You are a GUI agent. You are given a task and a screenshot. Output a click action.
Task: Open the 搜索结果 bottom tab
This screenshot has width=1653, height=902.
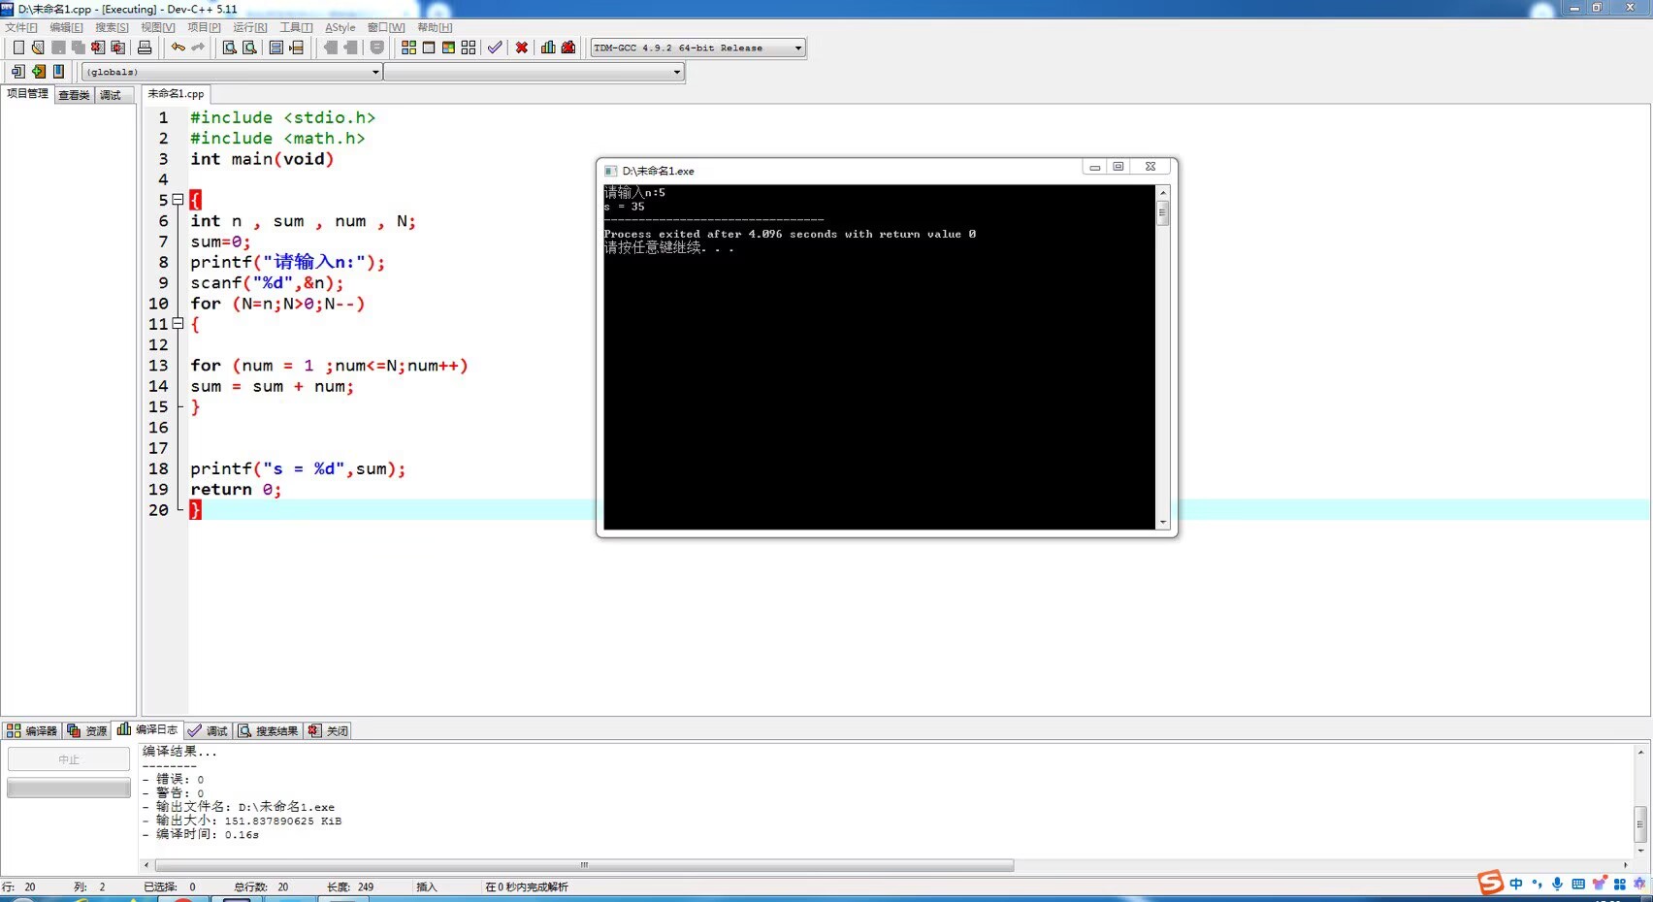pyautogui.click(x=269, y=730)
